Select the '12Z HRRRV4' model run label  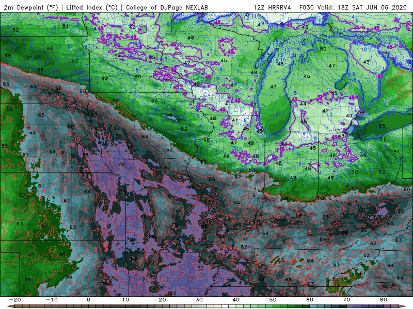[x=273, y=8]
